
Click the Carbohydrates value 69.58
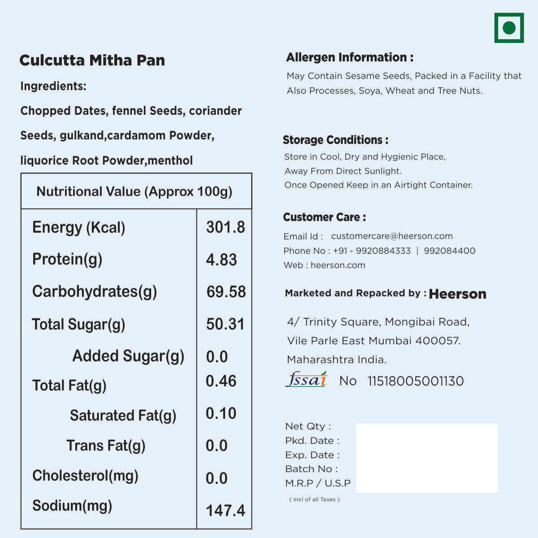point(226,292)
